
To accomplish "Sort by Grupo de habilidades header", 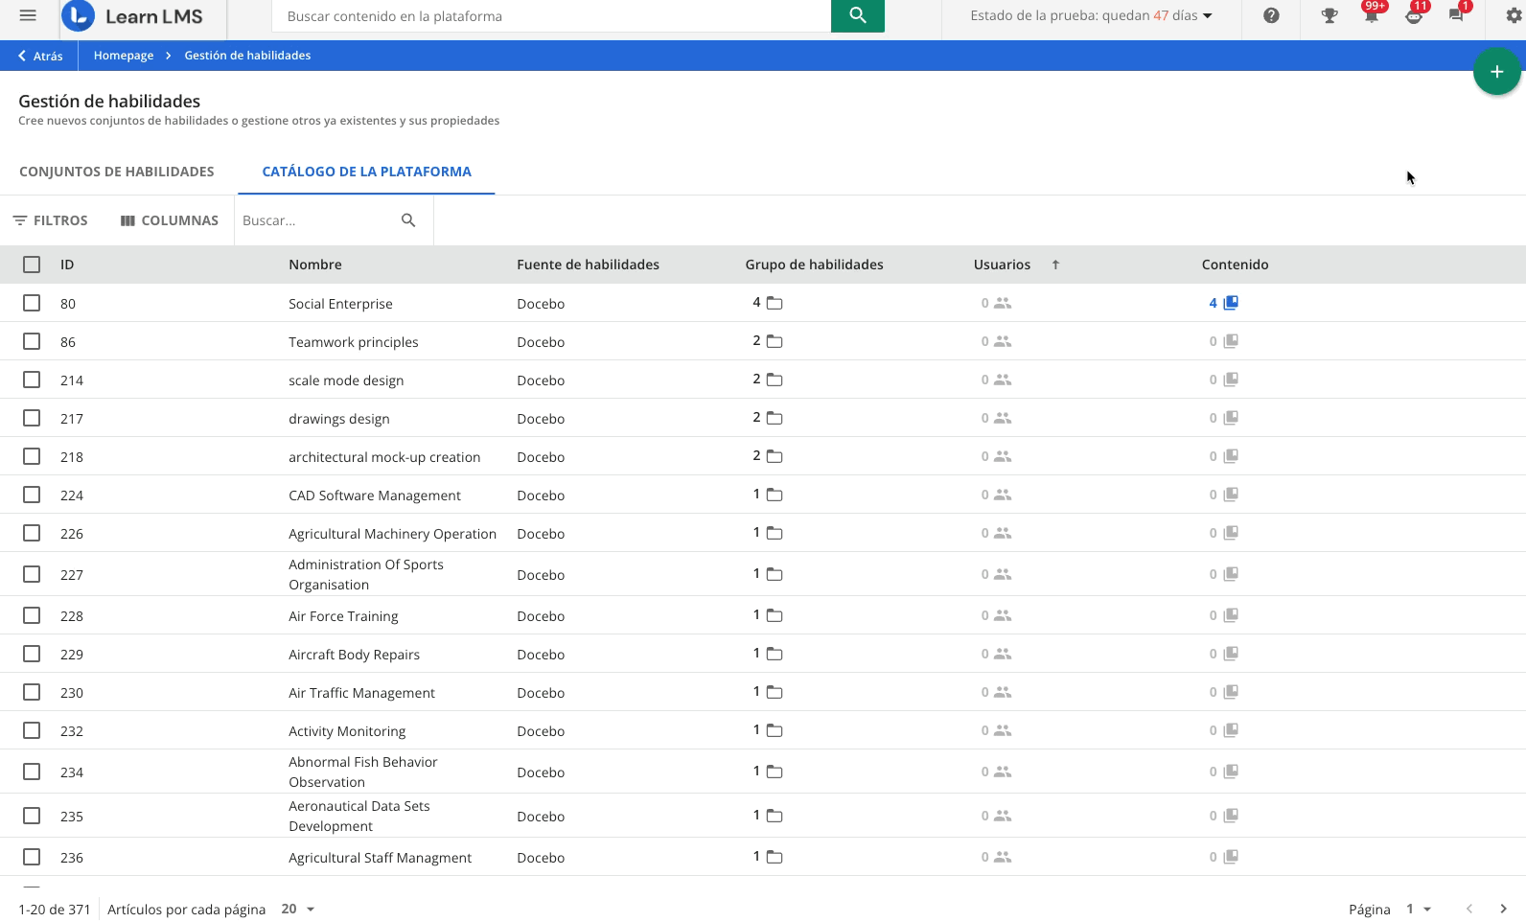I will click(x=814, y=265).
